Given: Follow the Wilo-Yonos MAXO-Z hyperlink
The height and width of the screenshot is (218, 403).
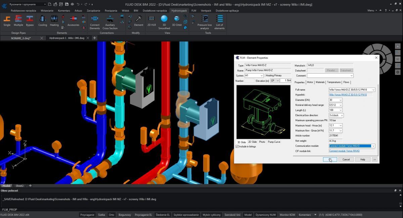Looking at the screenshot, I should tap(348, 95).
